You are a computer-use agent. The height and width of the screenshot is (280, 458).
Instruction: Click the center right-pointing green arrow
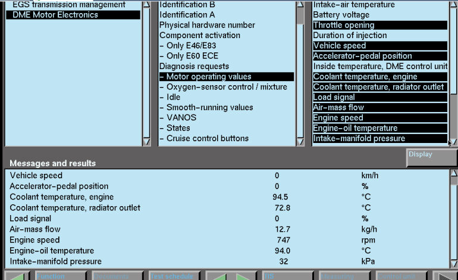[244, 276]
